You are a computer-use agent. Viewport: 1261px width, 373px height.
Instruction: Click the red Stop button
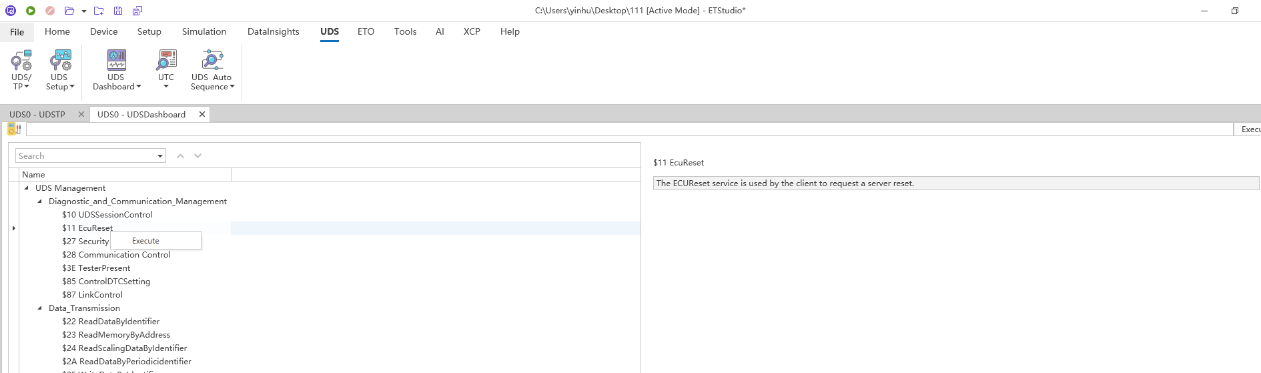50,11
